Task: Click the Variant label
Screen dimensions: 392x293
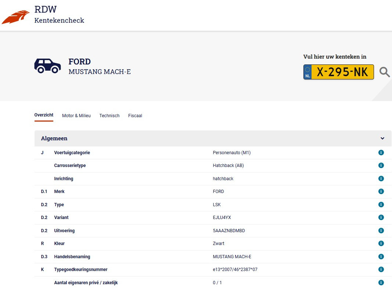Action: click(x=61, y=218)
